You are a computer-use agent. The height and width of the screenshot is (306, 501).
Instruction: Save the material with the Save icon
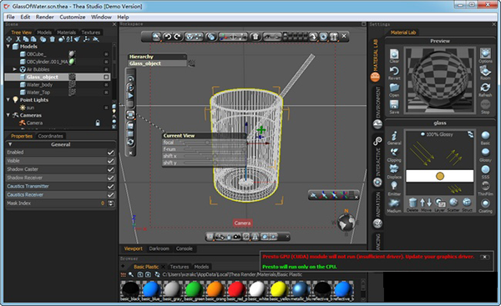pos(394,105)
